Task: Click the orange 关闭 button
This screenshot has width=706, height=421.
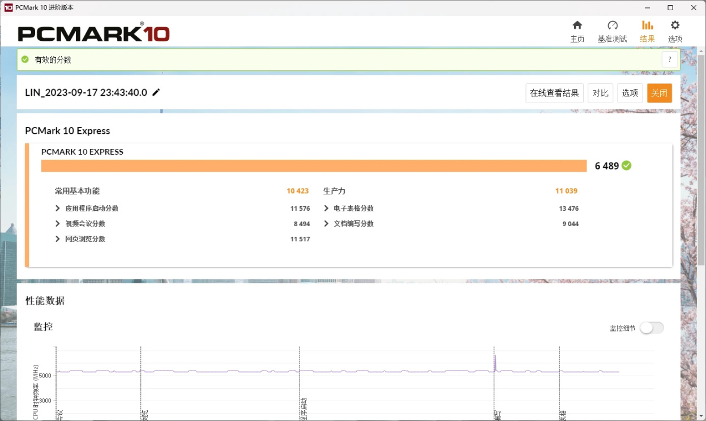Action: pos(659,93)
